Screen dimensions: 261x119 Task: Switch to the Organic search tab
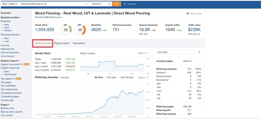(x=62, y=43)
